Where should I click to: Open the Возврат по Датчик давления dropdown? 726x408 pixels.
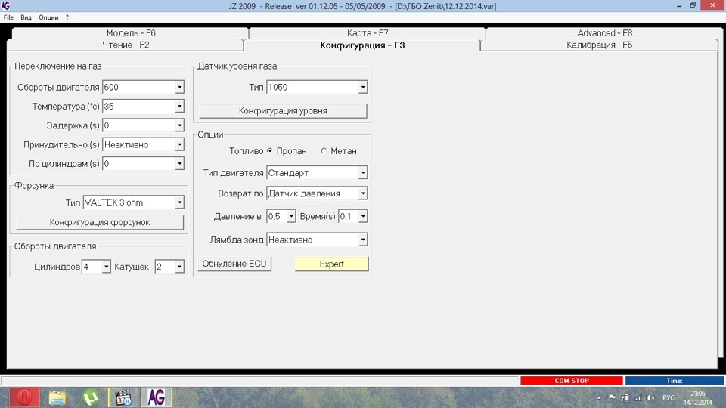pos(362,193)
